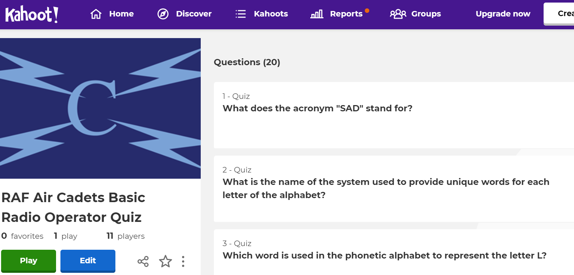Click the orange notification dot on Reports
Screen dimensions: 574x275
pyautogui.click(x=367, y=10)
